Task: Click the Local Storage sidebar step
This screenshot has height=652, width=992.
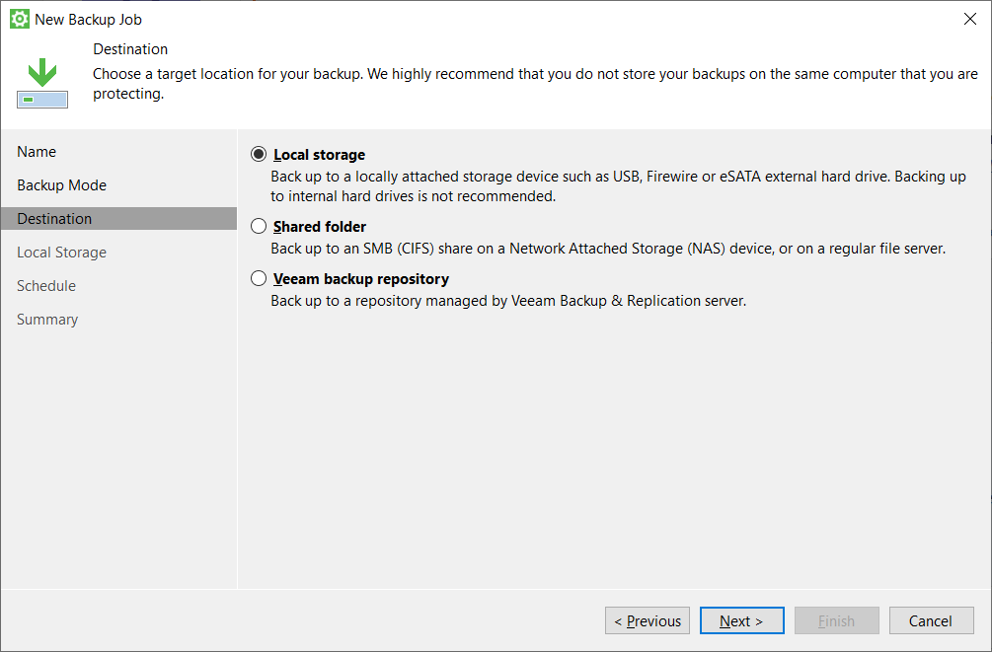Action: [x=61, y=253]
